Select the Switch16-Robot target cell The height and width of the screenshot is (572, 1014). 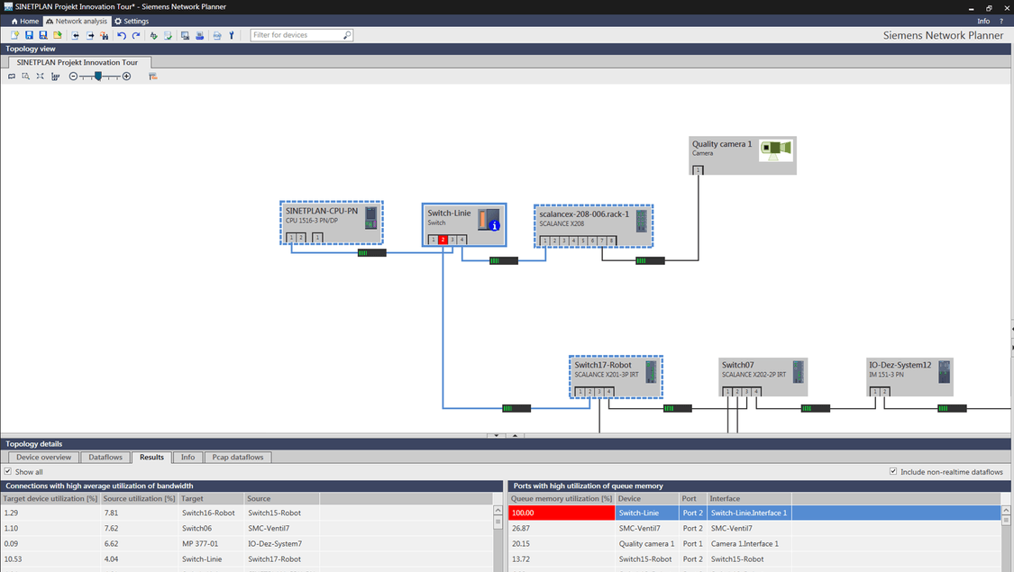click(212, 513)
